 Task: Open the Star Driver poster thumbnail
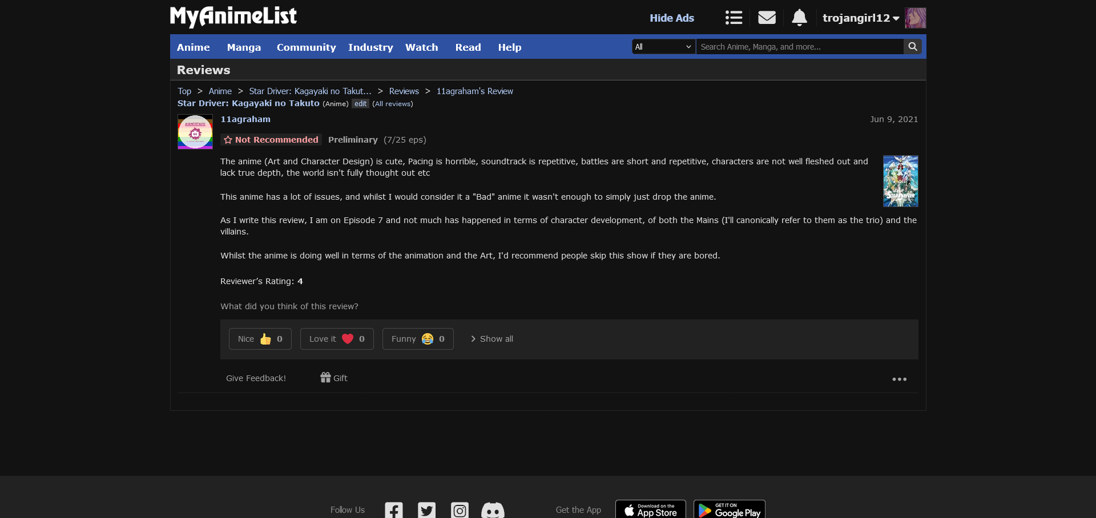tap(901, 181)
